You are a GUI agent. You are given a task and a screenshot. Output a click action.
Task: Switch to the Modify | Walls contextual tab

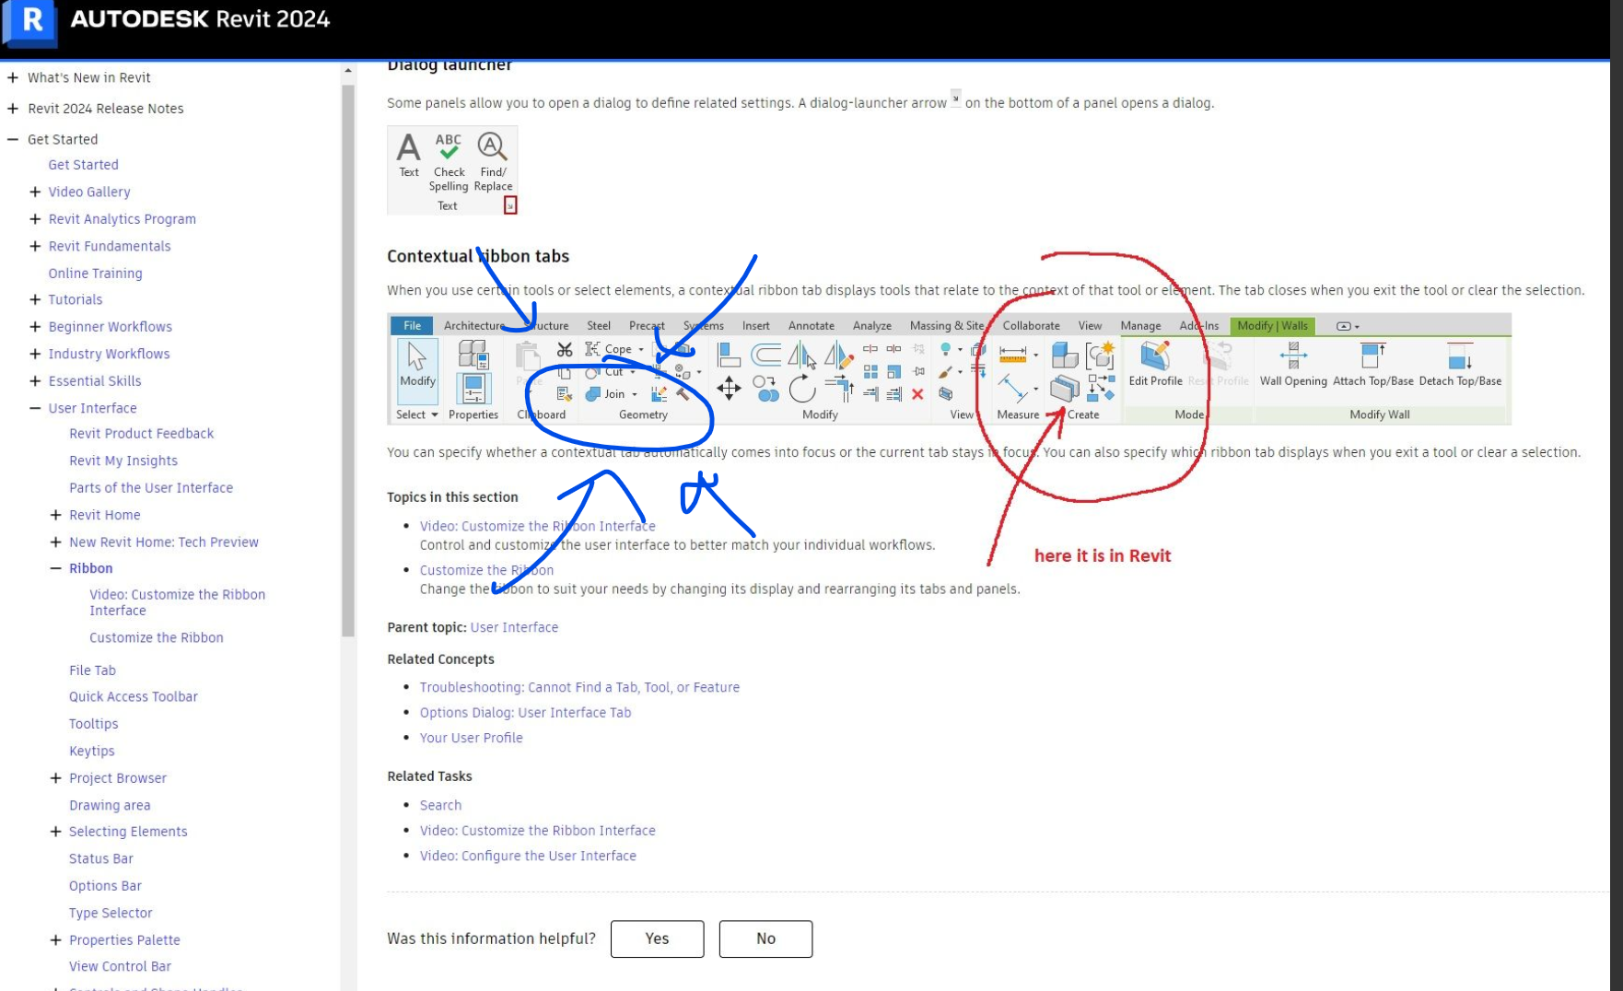pos(1272,325)
